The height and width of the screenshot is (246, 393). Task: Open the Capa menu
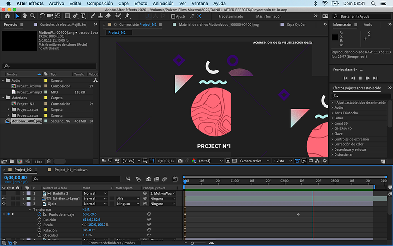click(124, 3)
